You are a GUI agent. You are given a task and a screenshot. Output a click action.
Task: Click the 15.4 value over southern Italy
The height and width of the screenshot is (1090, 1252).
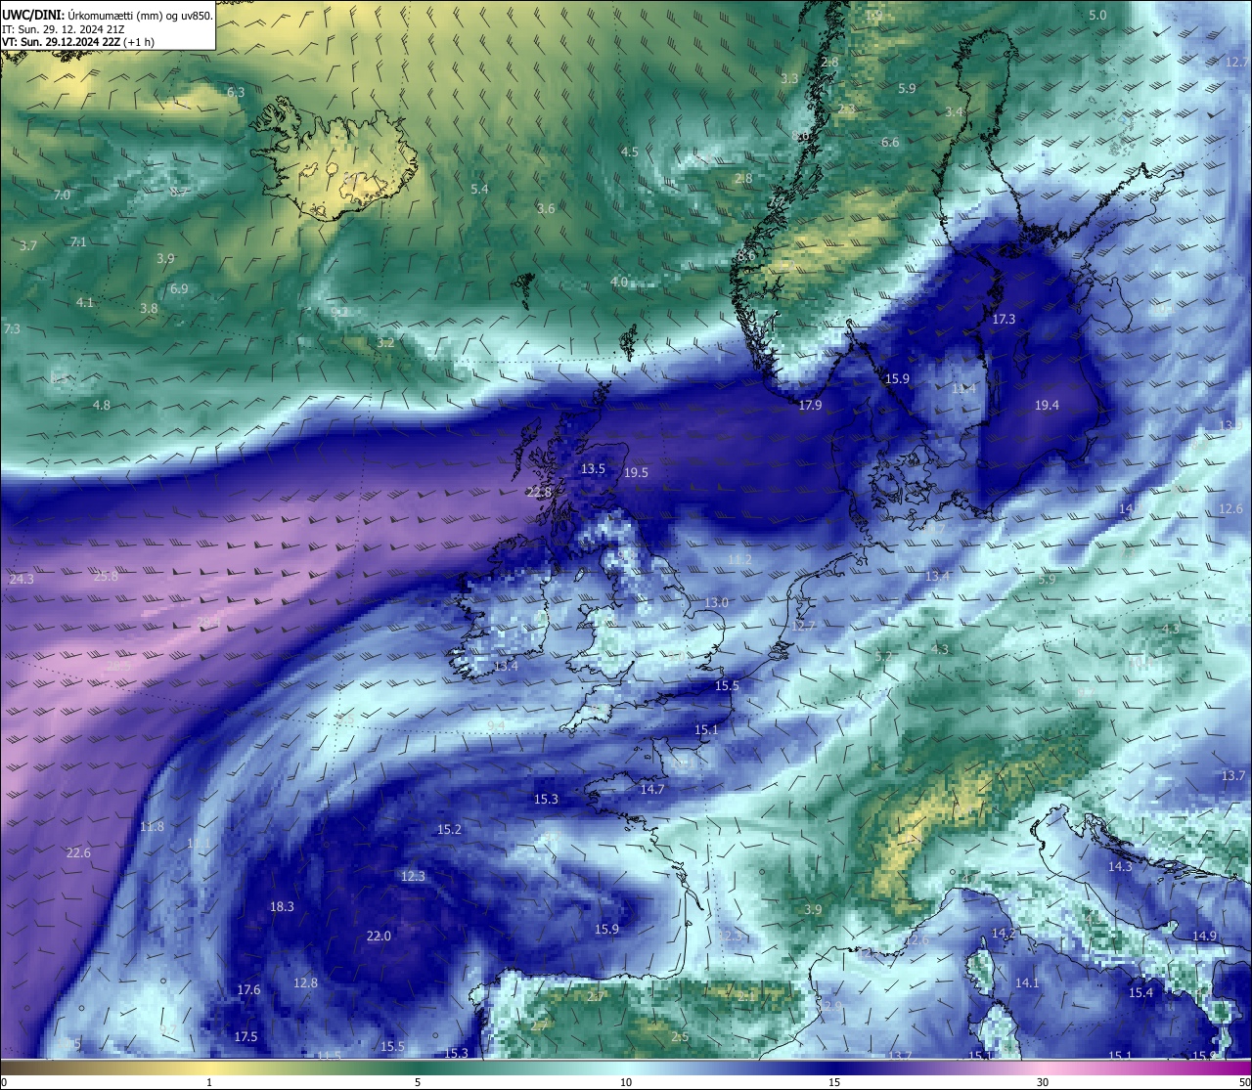pos(1141,992)
